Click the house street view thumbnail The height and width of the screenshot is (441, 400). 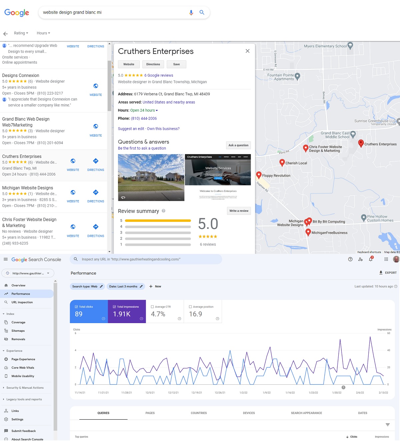[151, 177]
